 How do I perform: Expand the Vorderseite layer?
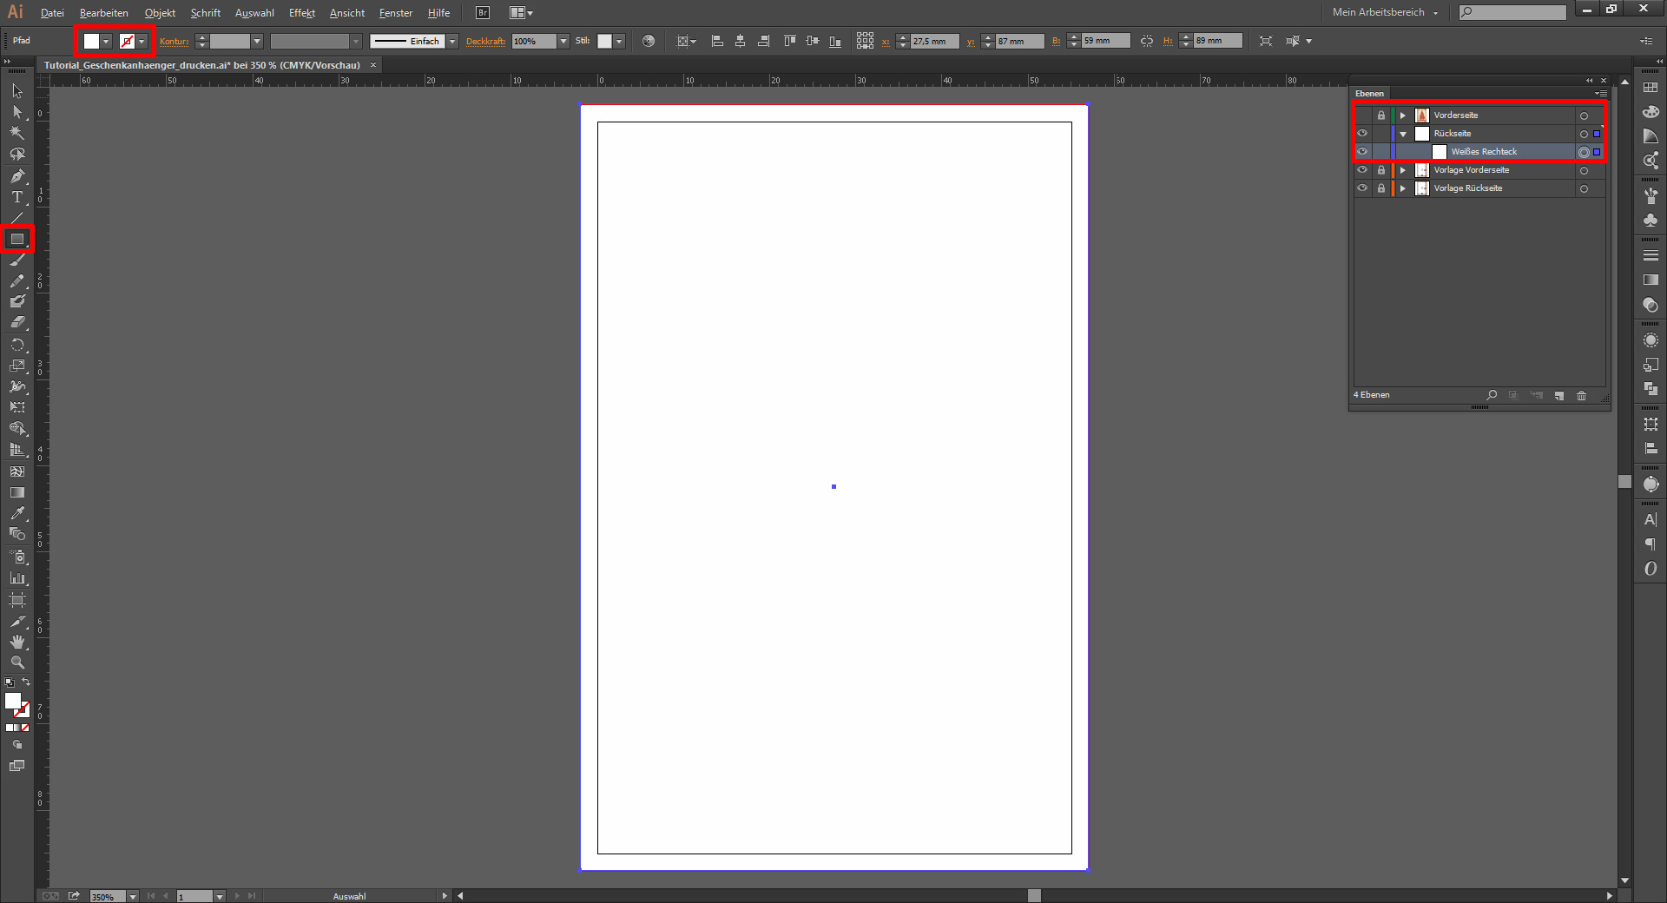point(1403,115)
